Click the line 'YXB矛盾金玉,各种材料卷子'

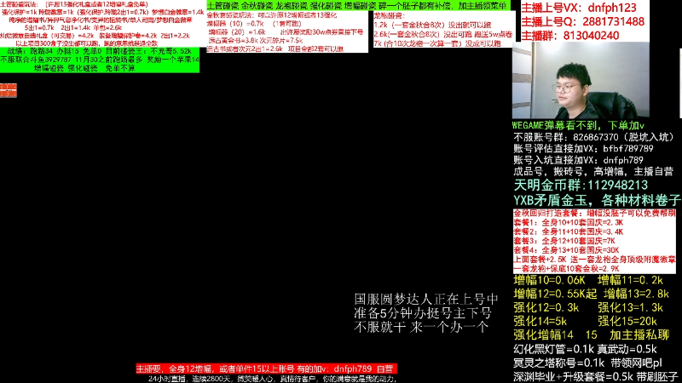[x=598, y=200]
